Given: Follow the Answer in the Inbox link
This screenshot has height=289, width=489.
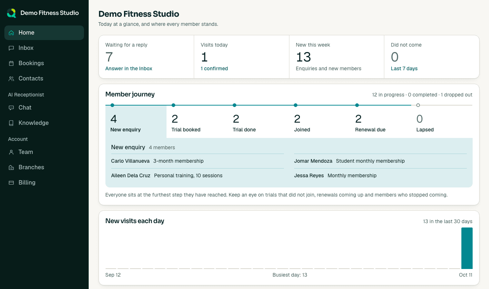Looking at the screenshot, I should tap(129, 68).
